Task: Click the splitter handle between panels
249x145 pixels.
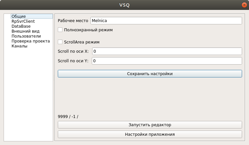Action: 54,77
